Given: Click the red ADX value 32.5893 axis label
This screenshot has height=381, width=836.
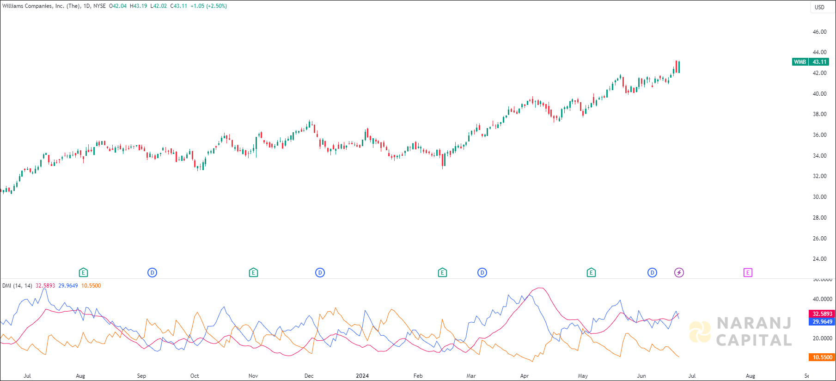Looking at the screenshot, I should pos(822,314).
